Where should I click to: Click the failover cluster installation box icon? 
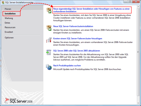point(49,28)
